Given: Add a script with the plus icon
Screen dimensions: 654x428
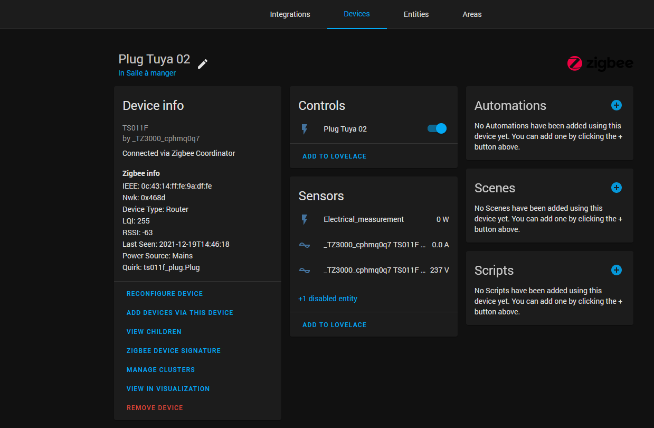Looking at the screenshot, I should click(x=616, y=270).
